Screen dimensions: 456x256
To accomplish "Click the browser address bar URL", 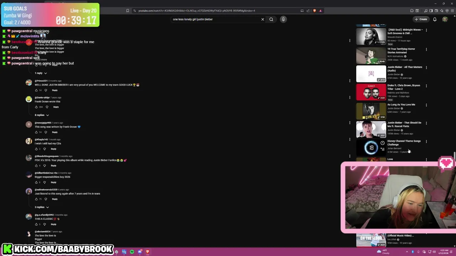I will coord(197,11).
